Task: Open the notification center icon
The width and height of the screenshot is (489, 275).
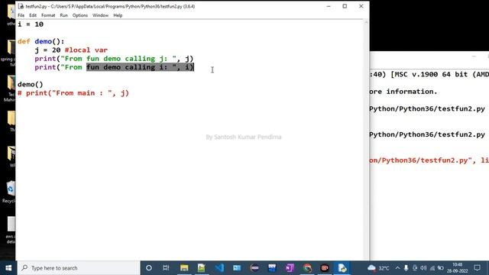Action: 477,268
